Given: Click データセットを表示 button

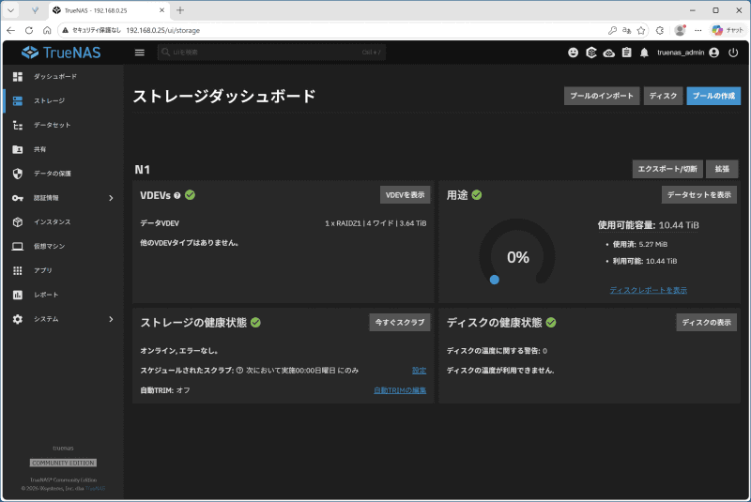Looking at the screenshot, I should tap(699, 195).
